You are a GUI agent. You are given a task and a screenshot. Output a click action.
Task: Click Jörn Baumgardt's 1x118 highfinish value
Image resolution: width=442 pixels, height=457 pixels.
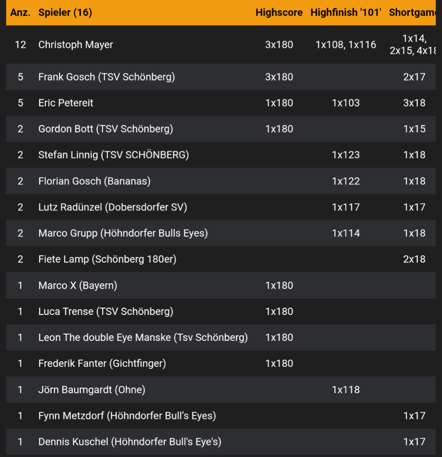point(346,389)
